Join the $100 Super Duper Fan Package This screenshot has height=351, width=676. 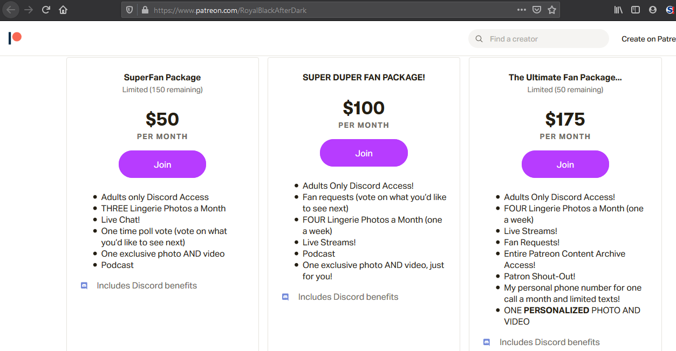[x=364, y=153]
